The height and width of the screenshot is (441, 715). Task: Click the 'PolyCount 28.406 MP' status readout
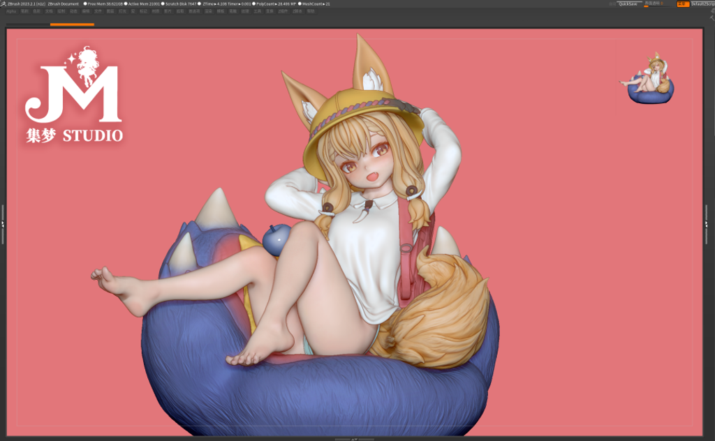click(x=274, y=3)
